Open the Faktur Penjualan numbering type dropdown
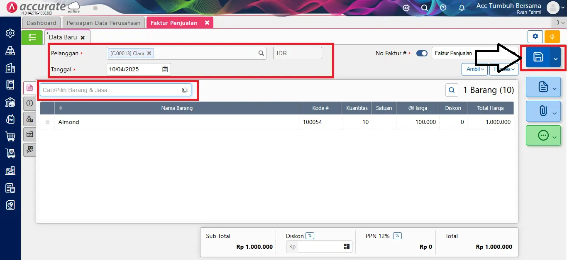Screen dimensions: 567x260 (475, 53)
